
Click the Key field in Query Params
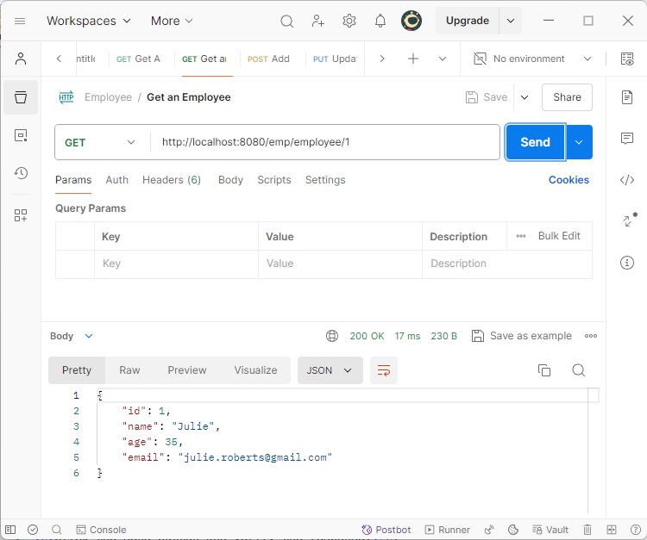[176, 264]
